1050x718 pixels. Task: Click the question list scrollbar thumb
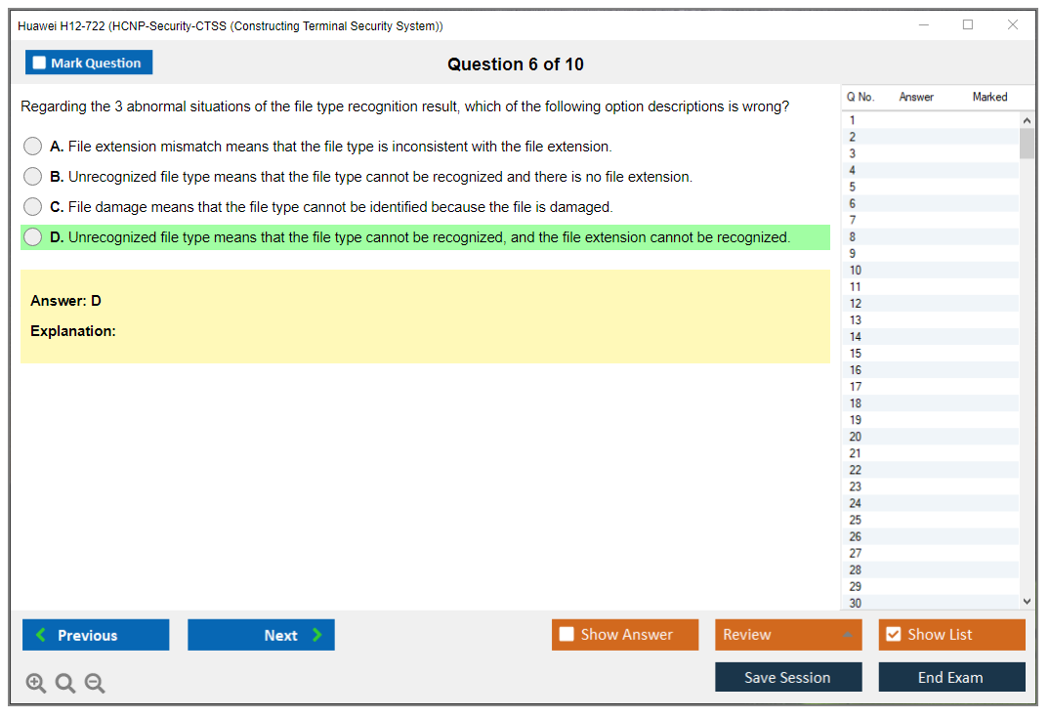pos(1027,143)
